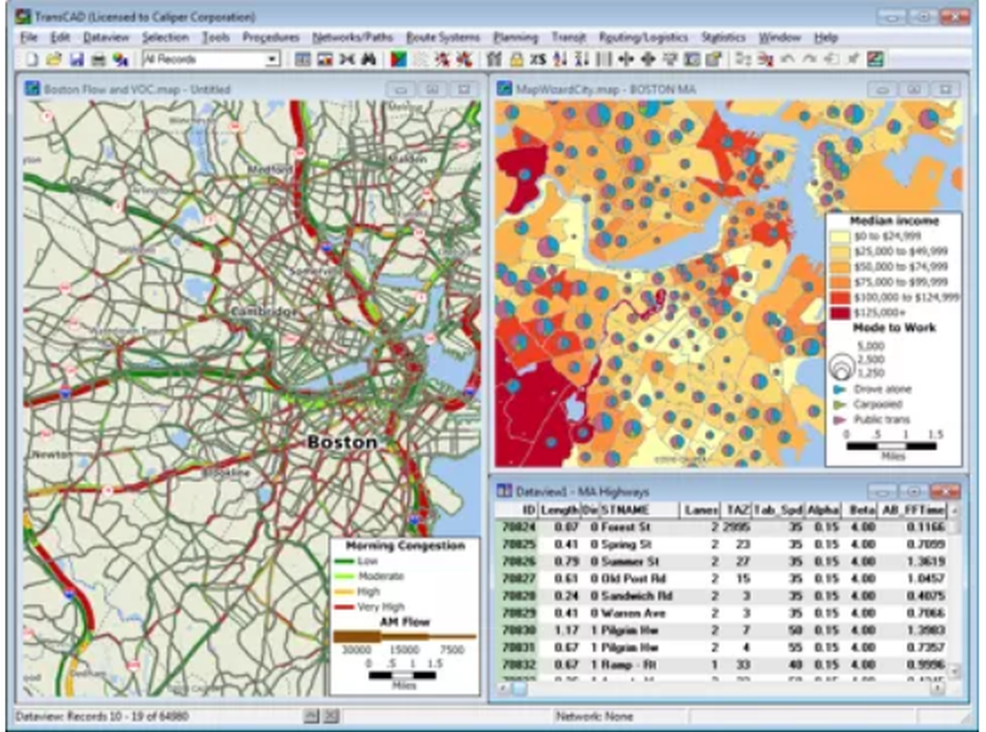
Task: Open the Planning menu
Action: (x=516, y=37)
